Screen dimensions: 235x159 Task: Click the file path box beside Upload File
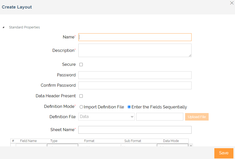click(160, 117)
